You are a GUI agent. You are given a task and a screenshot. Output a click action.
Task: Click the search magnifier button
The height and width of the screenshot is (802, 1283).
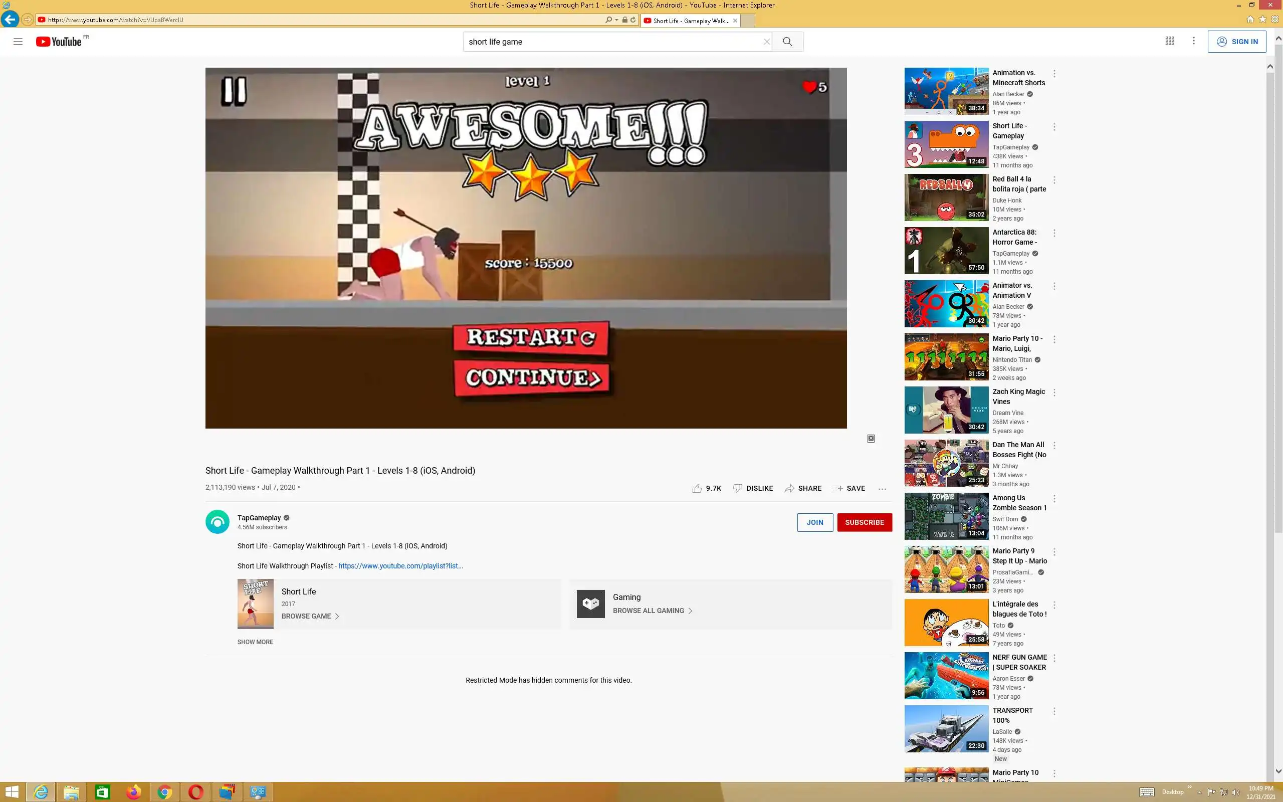pos(787,42)
